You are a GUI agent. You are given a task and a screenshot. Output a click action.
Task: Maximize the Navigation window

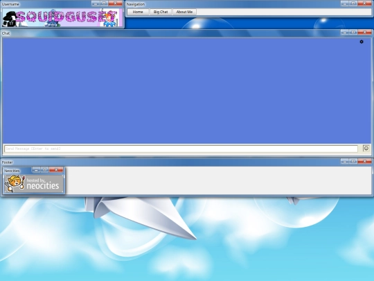click(x=353, y=3)
